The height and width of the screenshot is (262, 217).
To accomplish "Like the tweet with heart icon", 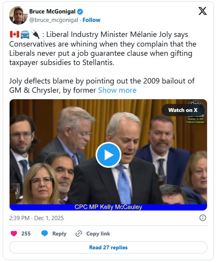I will (x=14, y=234).
